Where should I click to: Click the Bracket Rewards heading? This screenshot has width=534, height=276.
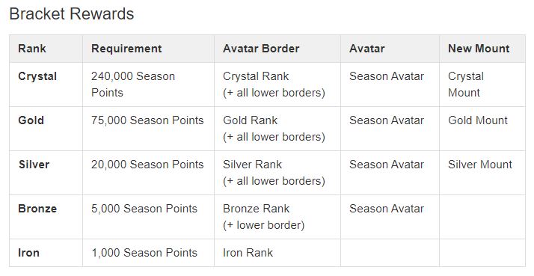72,14
